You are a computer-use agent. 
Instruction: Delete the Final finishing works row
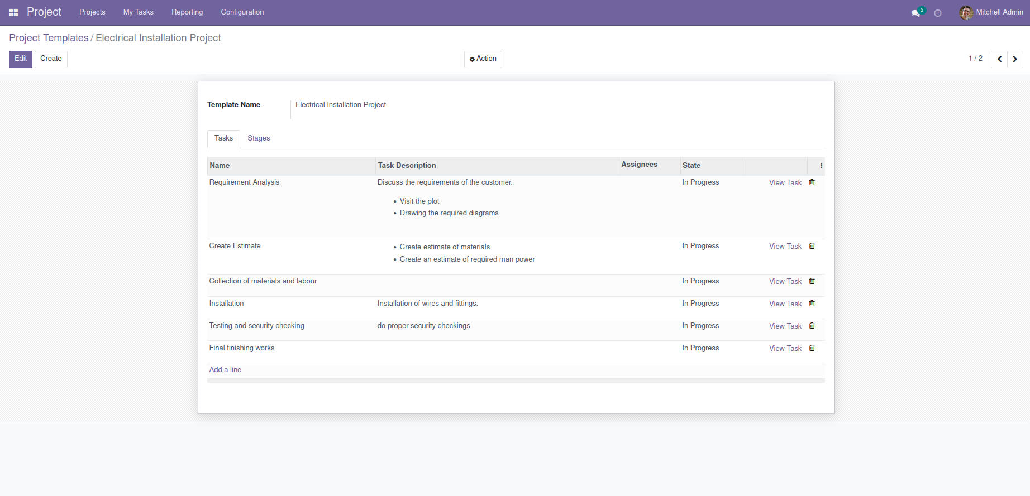click(812, 348)
